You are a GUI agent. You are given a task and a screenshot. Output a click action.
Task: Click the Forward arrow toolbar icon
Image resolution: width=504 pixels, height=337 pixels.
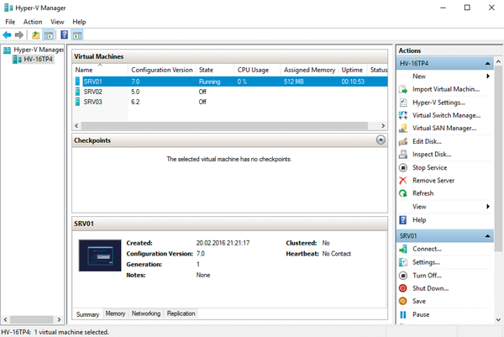coord(19,34)
